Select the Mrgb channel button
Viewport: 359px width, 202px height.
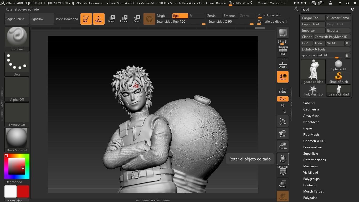(x=164, y=16)
